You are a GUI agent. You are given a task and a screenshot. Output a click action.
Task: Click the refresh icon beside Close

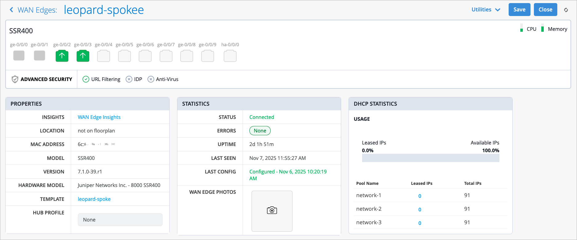(566, 10)
